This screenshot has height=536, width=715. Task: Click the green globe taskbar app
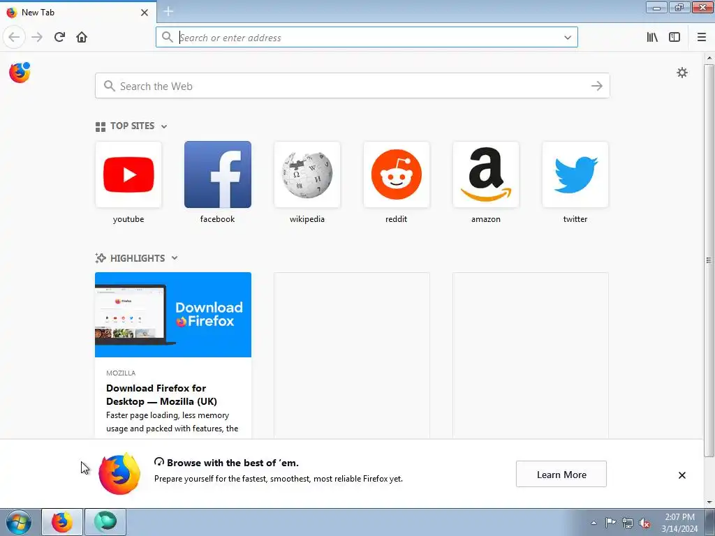105,522
